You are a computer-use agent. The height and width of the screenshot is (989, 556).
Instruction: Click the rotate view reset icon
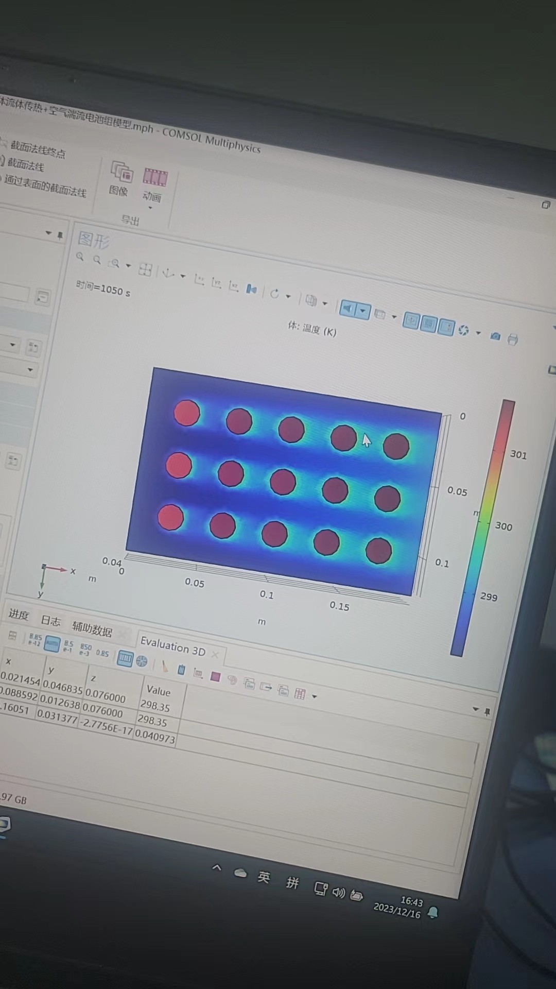click(x=274, y=293)
